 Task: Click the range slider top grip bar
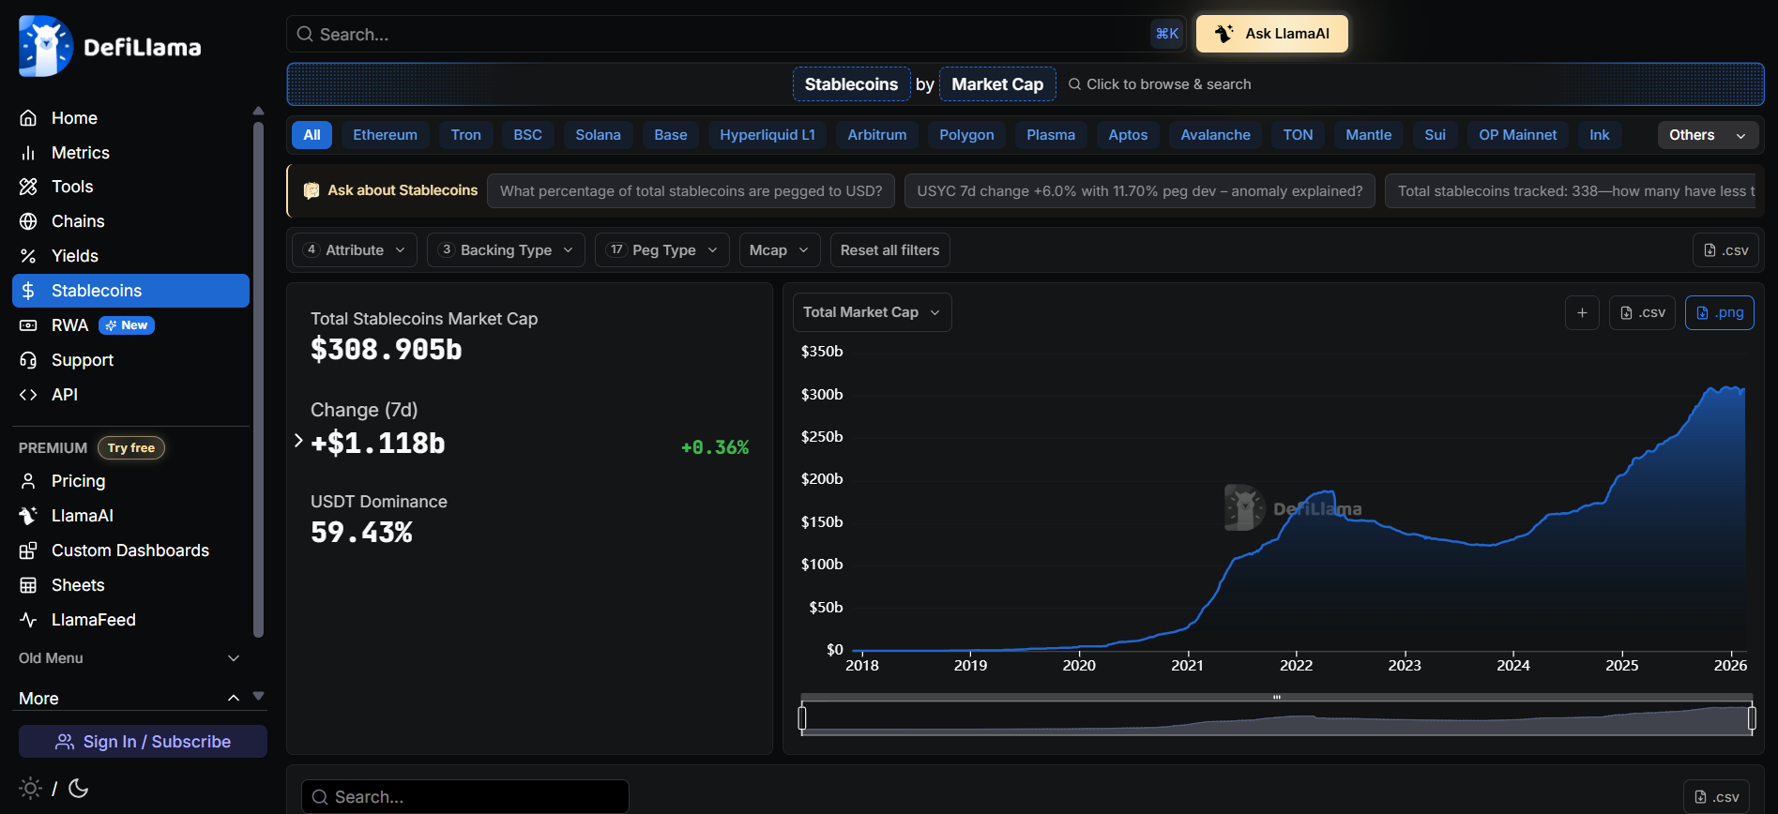tap(1277, 697)
